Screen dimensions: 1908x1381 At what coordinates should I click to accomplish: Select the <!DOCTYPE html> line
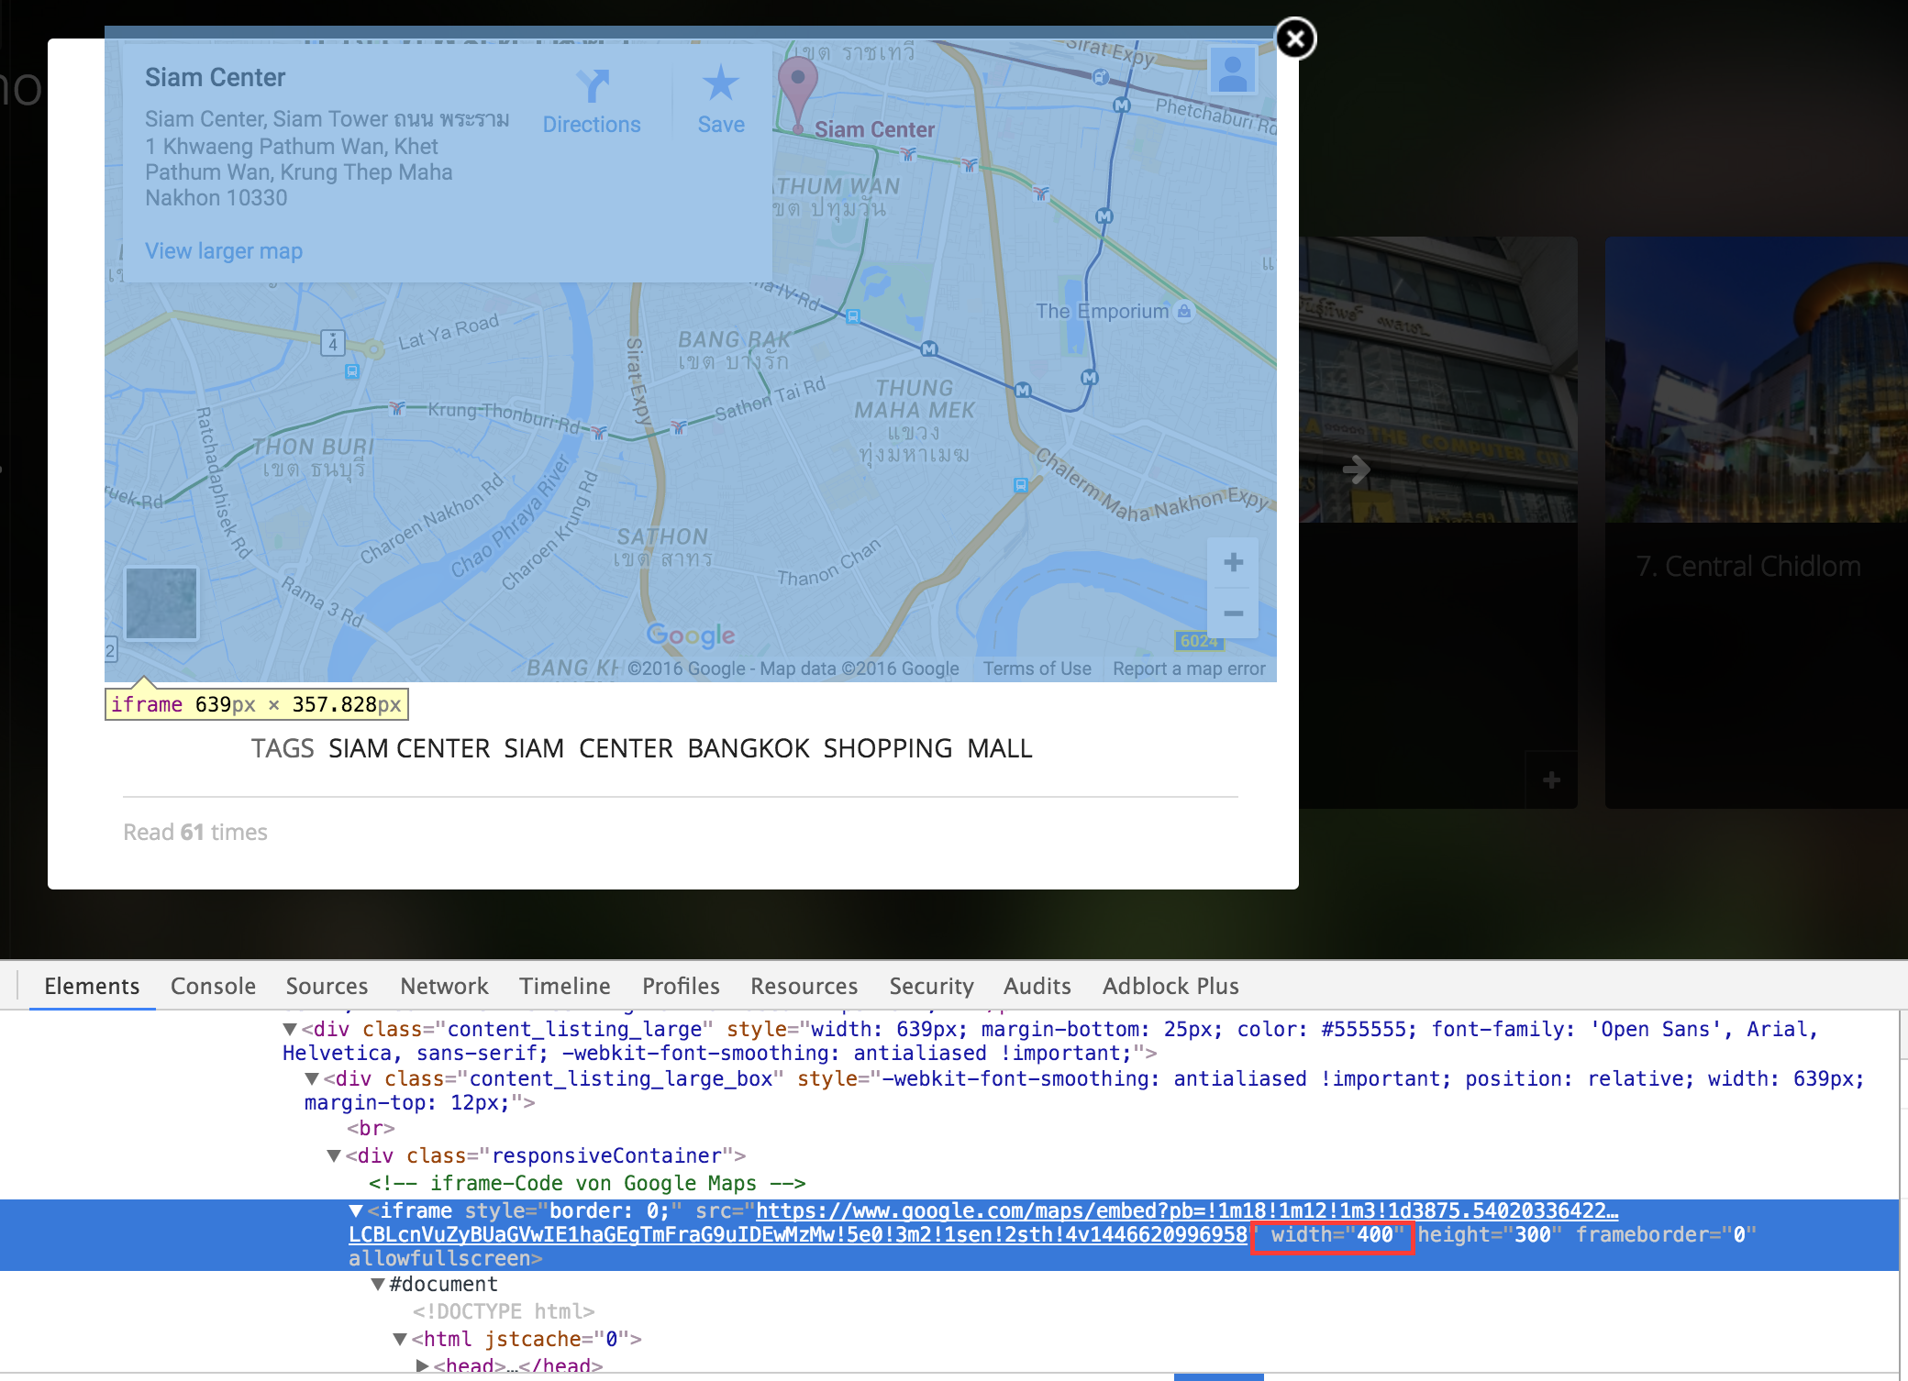tap(504, 1312)
